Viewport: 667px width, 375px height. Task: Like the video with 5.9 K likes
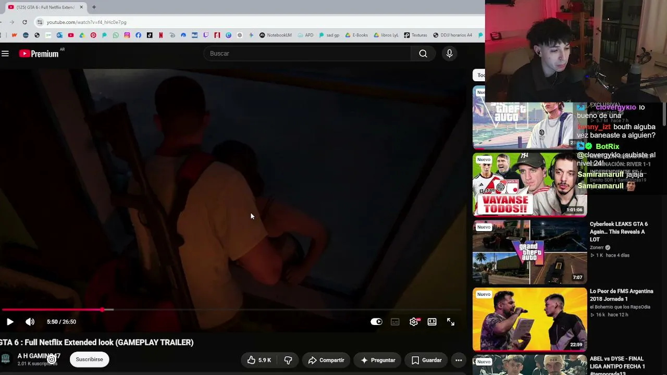(259, 360)
